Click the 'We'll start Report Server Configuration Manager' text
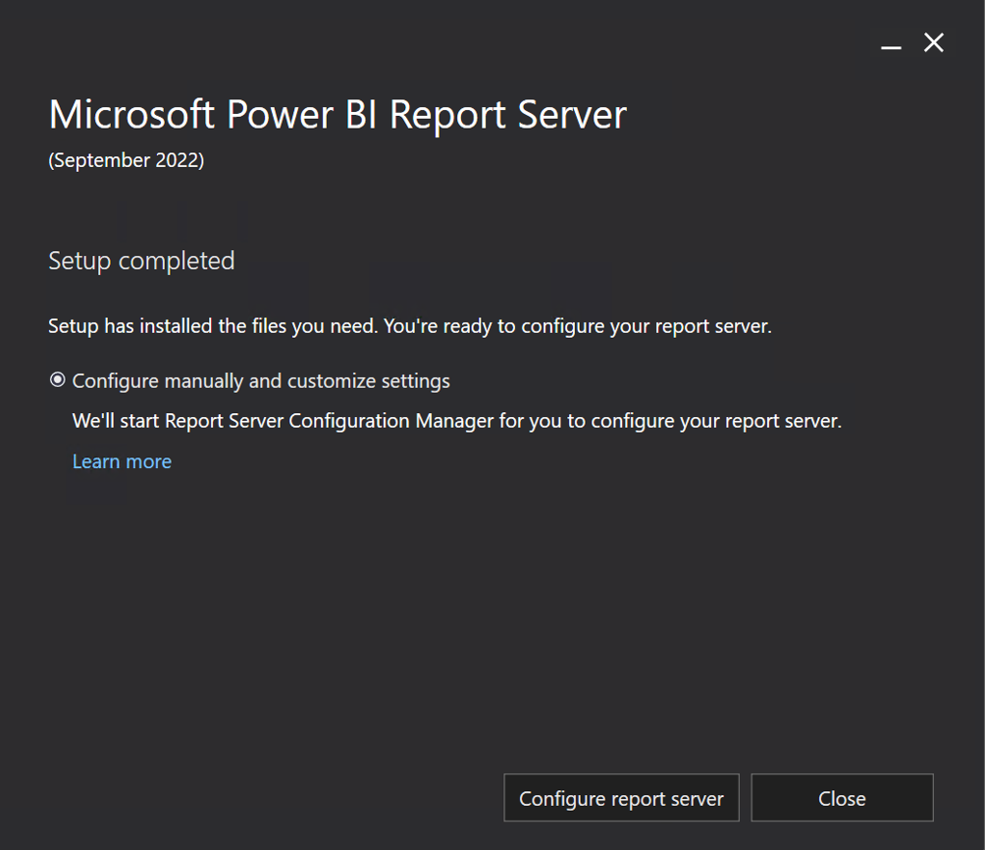 click(x=457, y=421)
